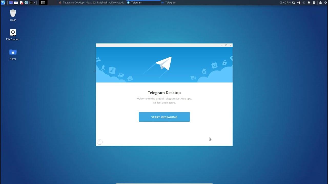Click the START MESSAGING button
Viewport: 328px width, 184px height.
pos(164,117)
